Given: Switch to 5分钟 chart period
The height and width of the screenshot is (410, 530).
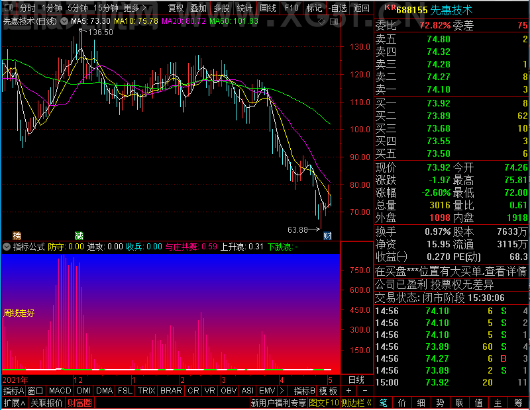Looking at the screenshot, I should (x=78, y=8).
